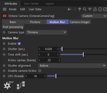The height and width of the screenshot is (93, 107).
Task: Click the Time shift slider handle
Action: coord(83,55)
